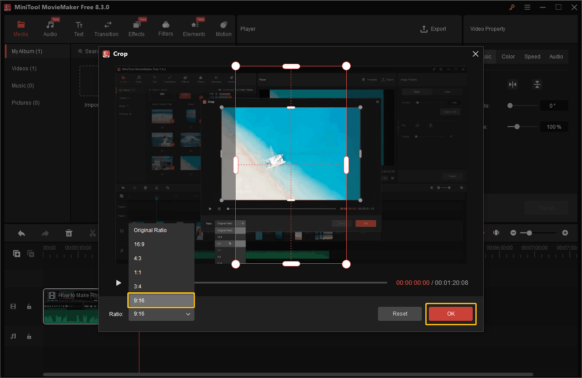The image size is (582, 378).
Task: Click the rotate value field 0°
Action: click(x=554, y=105)
